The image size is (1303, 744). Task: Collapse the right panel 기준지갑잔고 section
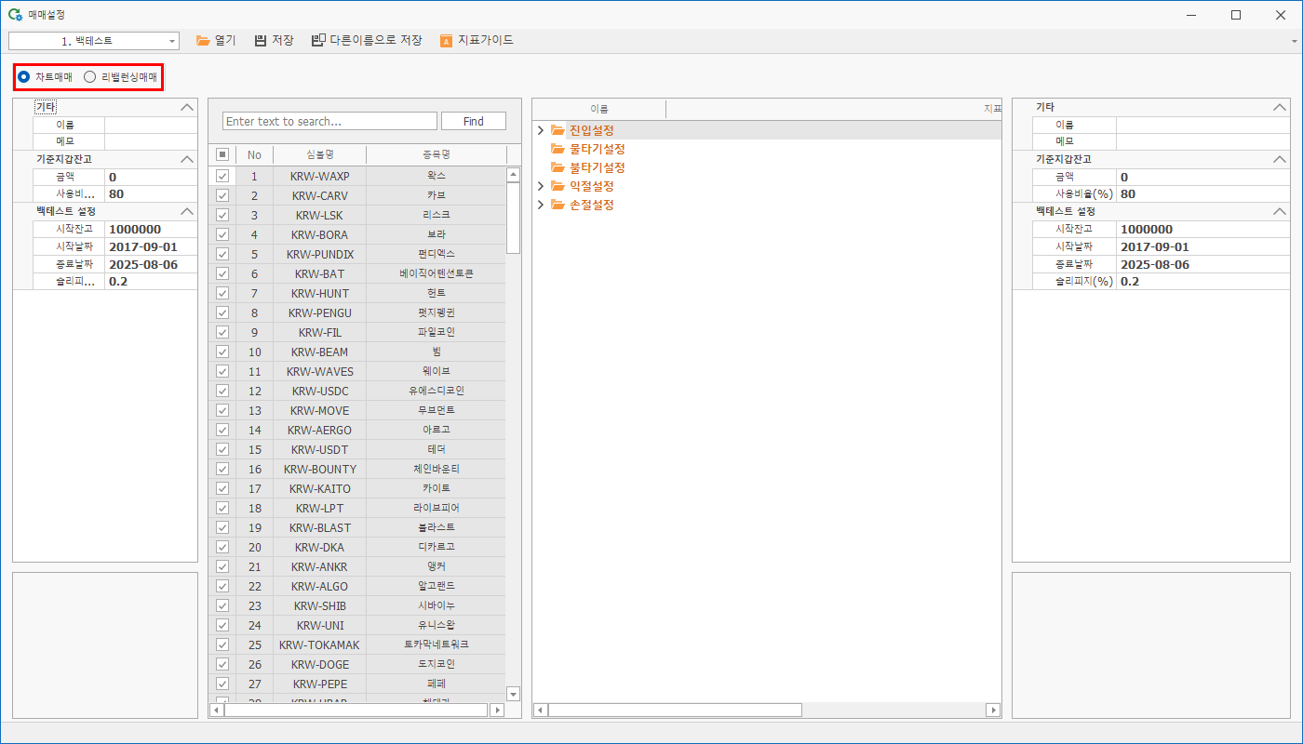coord(1280,159)
